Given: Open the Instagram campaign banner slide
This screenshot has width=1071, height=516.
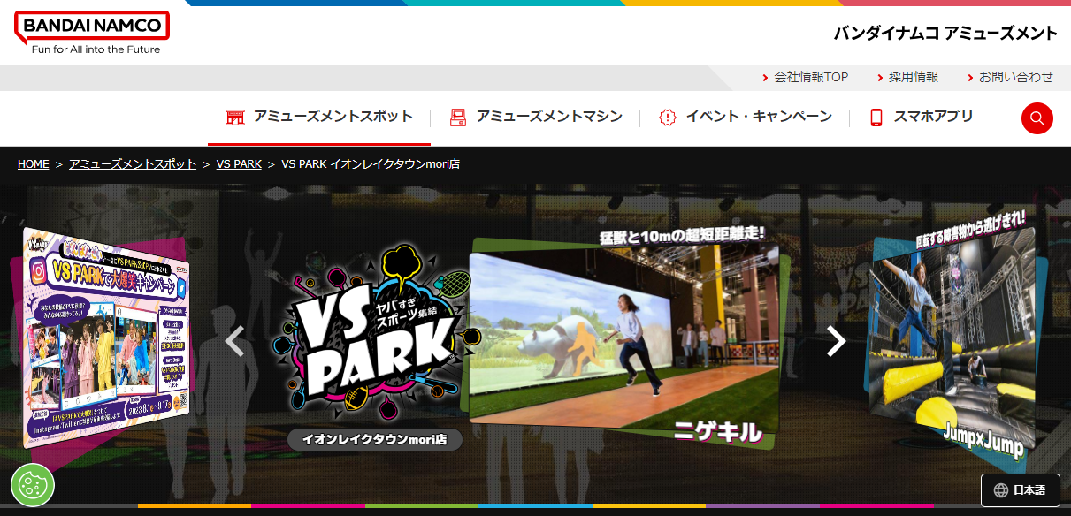Looking at the screenshot, I should pyautogui.click(x=104, y=336).
